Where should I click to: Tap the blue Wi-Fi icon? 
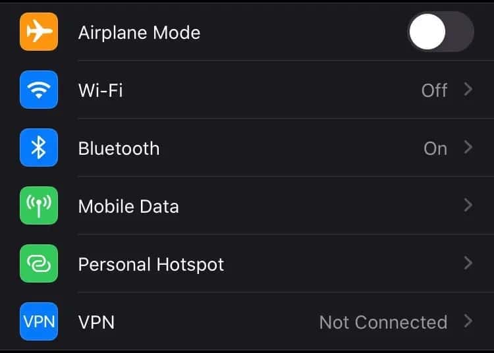tap(39, 90)
